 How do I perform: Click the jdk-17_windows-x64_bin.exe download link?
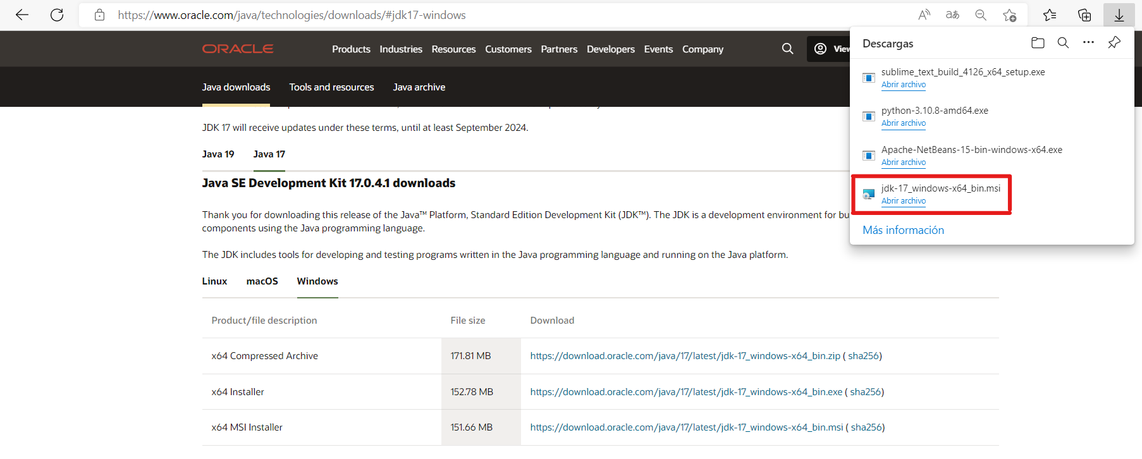(x=686, y=392)
